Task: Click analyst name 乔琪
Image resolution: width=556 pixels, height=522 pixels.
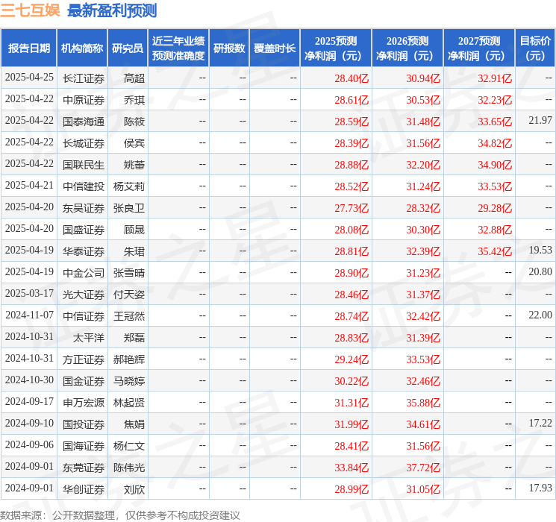Action: pos(134,100)
